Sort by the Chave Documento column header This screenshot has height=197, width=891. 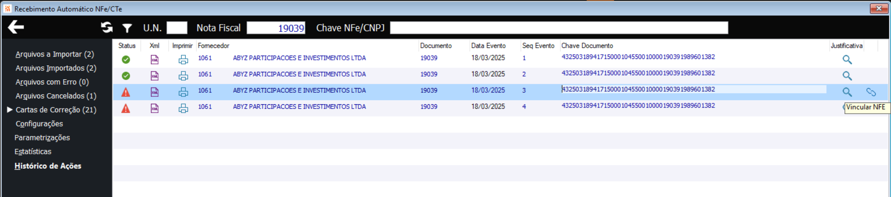(587, 46)
